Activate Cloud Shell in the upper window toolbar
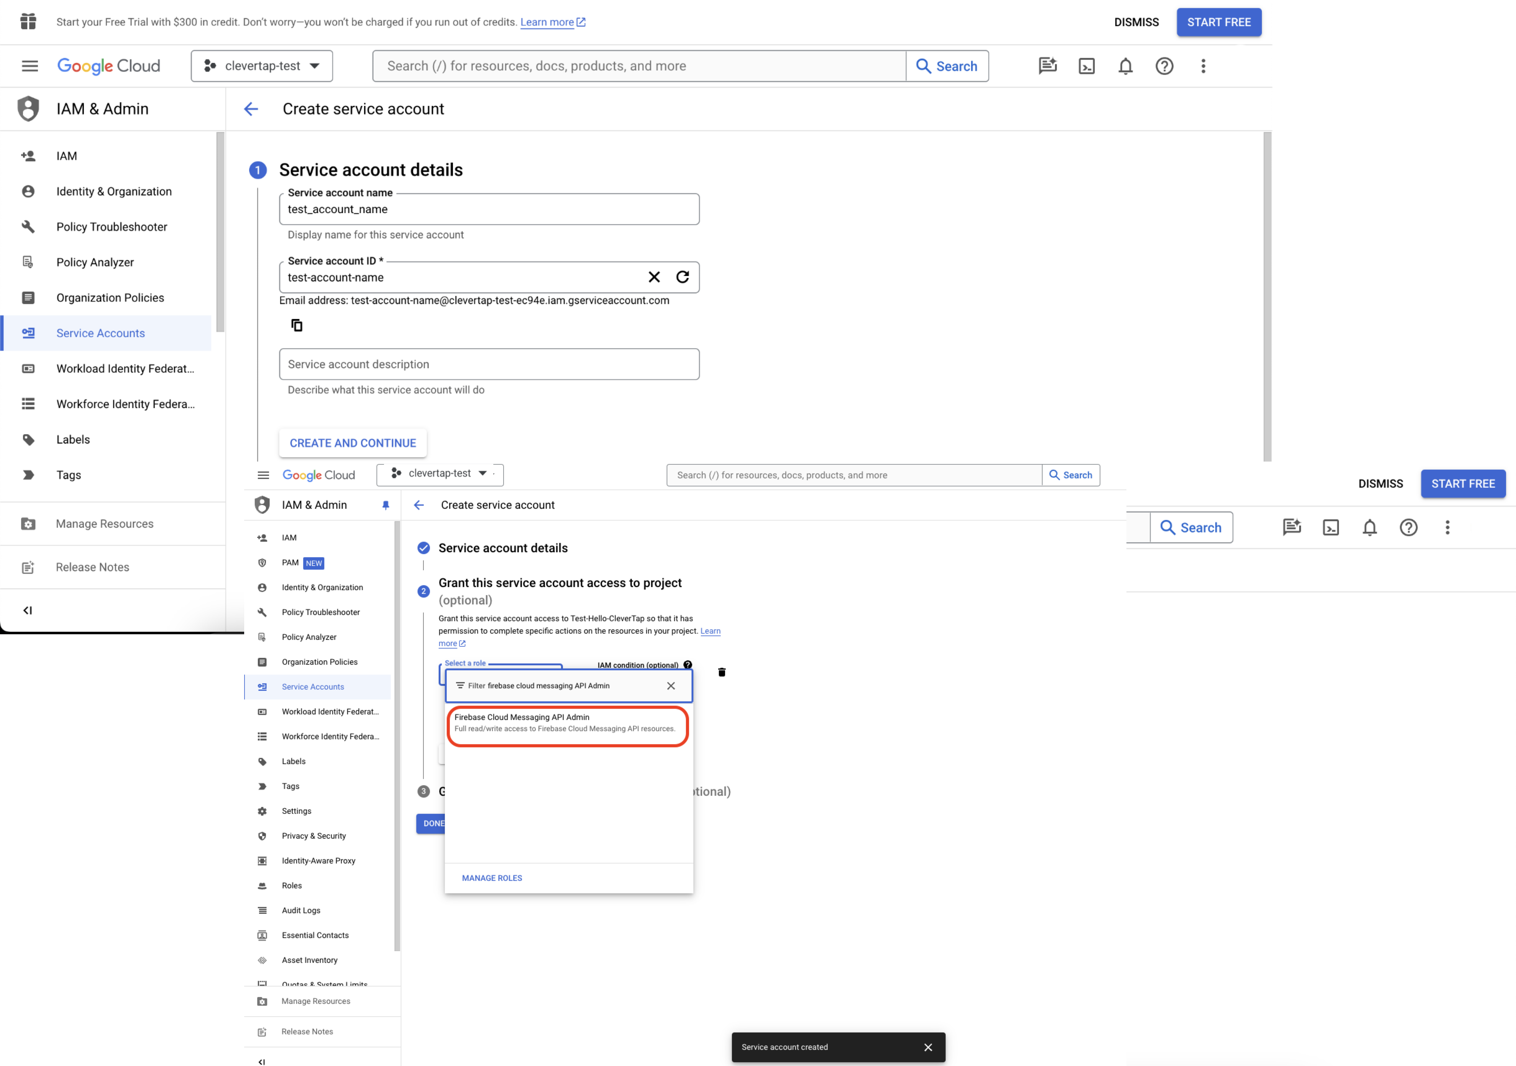 pos(1087,66)
